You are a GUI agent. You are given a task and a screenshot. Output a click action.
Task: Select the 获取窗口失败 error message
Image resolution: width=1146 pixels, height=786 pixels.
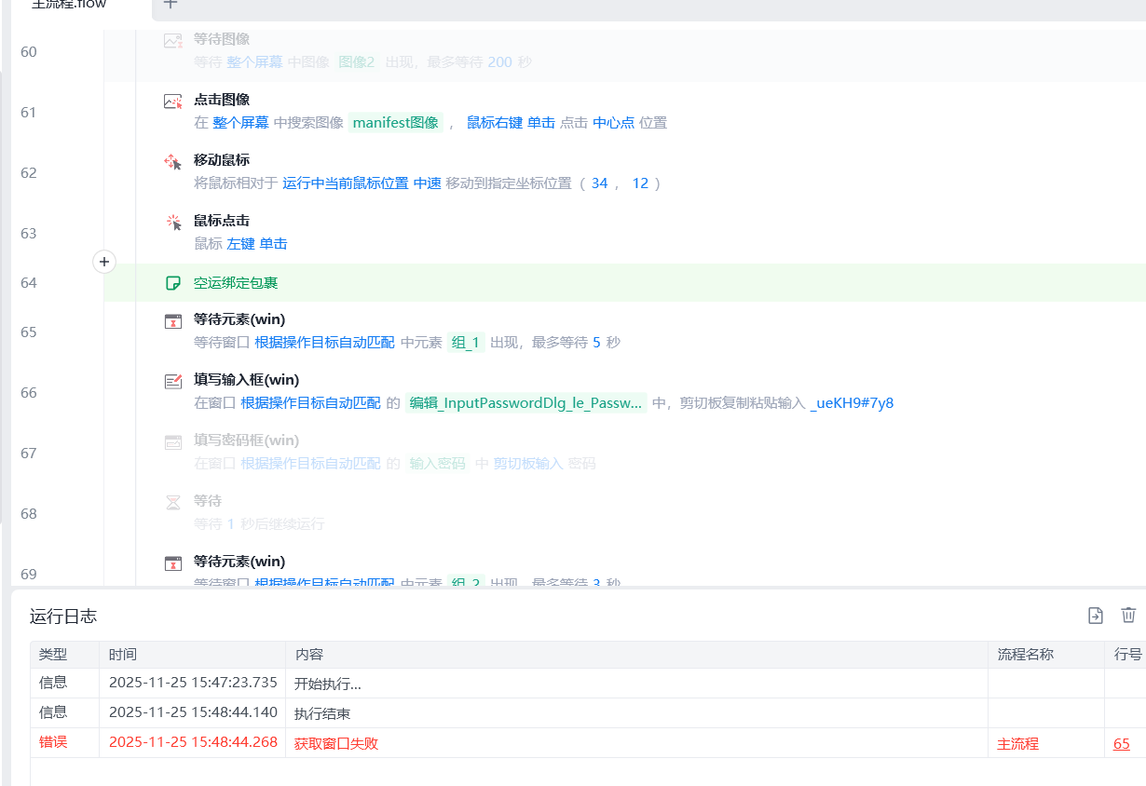(336, 743)
